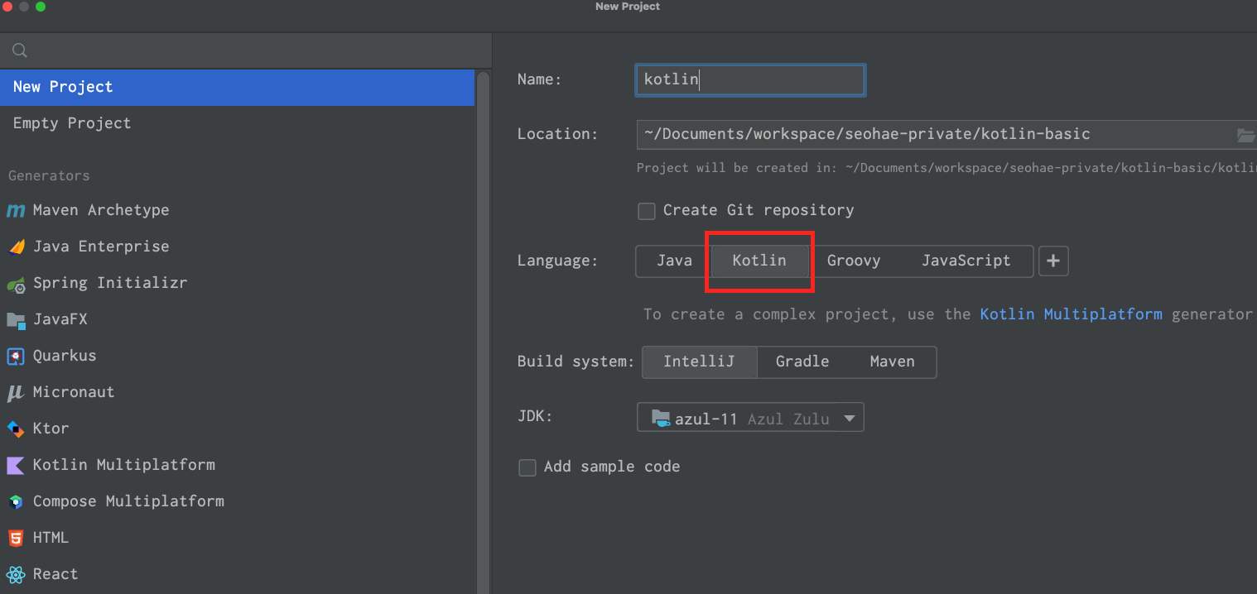Viewport: 1257px width, 594px height.
Task: Select the Ktor generator
Action: [237, 429]
